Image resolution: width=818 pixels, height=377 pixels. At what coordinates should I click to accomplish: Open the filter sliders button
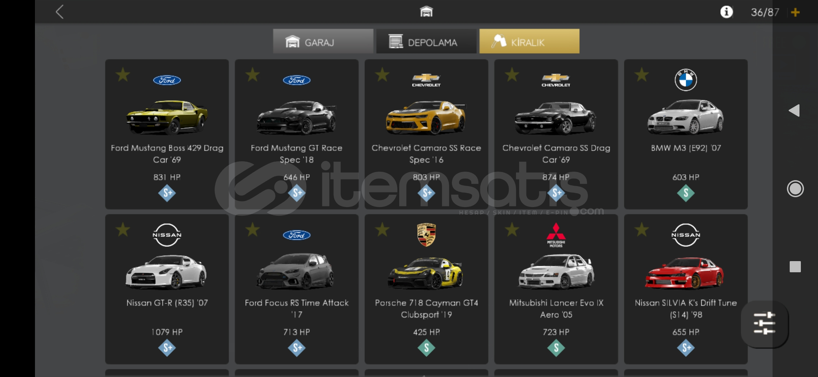765,324
